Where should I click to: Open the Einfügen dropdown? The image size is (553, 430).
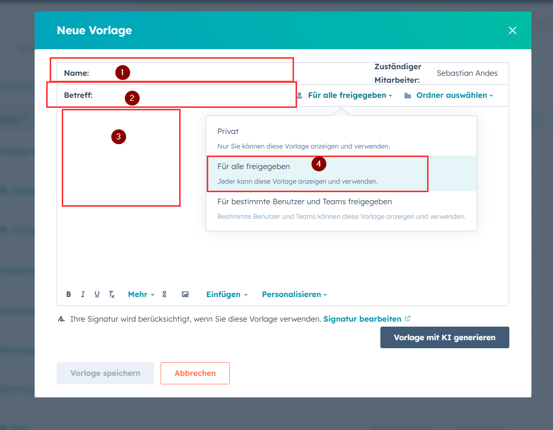(227, 295)
